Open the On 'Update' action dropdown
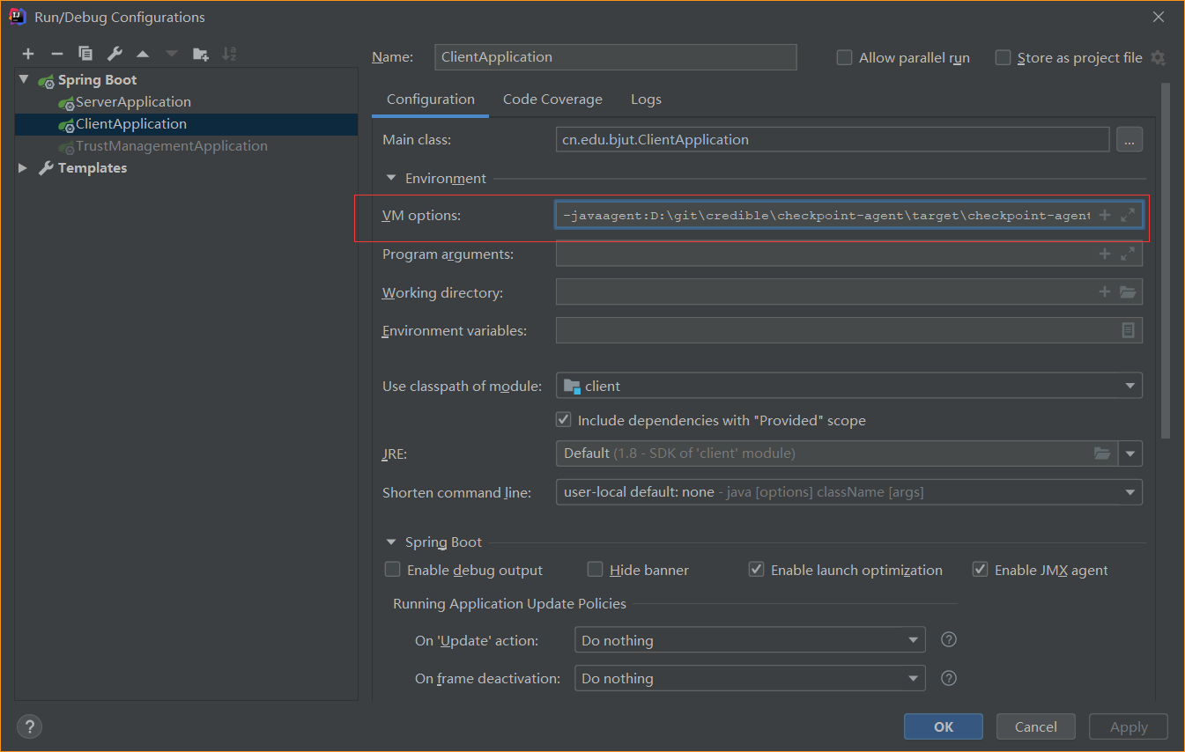Viewport: 1185px width, 752px height. coord(749,640)
